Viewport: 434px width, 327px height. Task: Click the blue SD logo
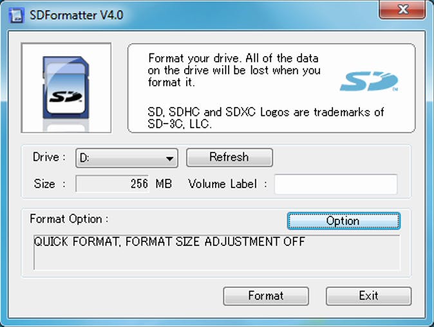(368, 81)
